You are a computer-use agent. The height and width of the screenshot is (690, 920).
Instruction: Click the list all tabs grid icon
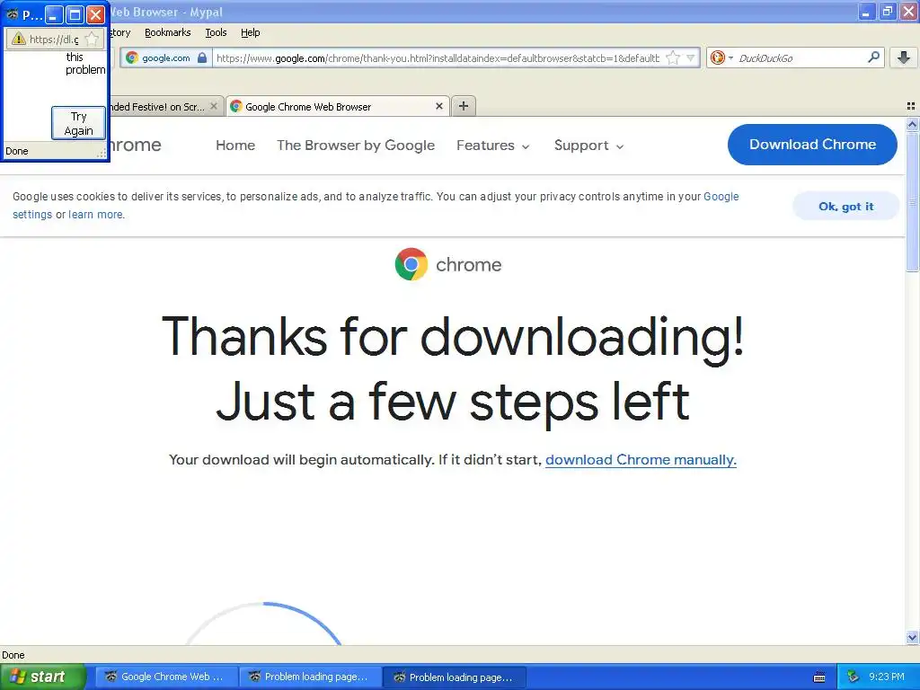point(911,106)
